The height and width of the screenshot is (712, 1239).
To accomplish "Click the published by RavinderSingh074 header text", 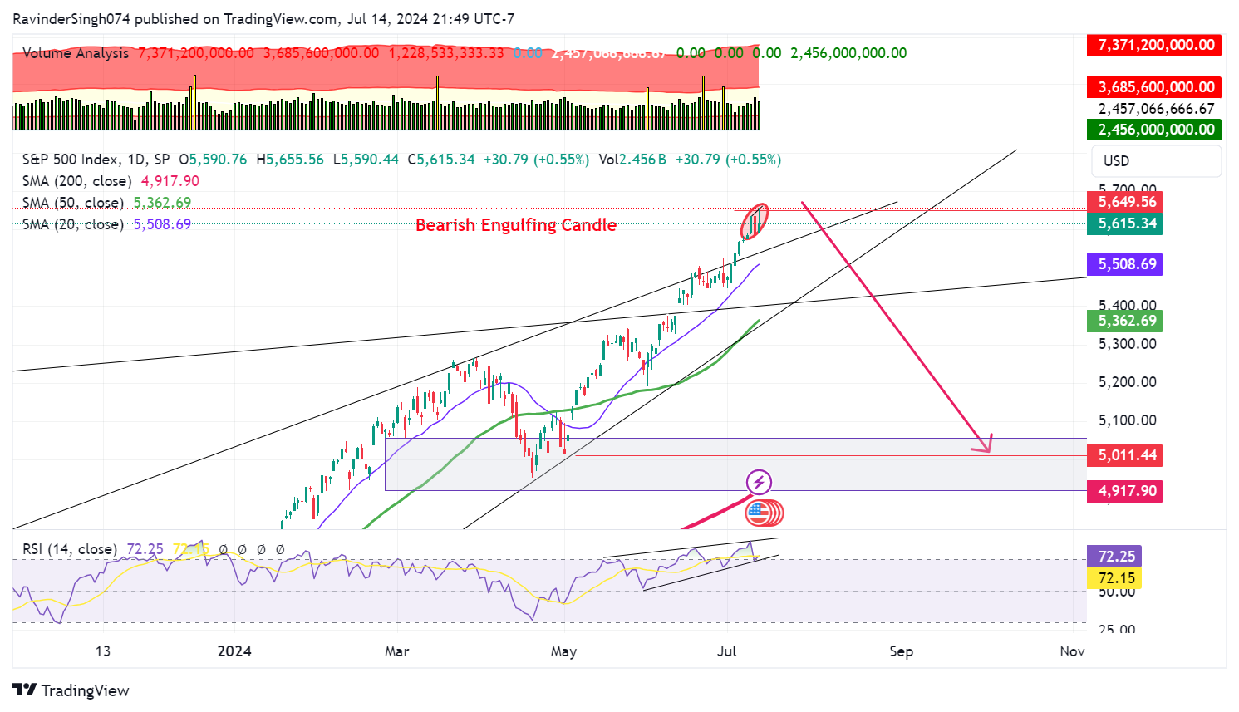I will click(263, 19).
